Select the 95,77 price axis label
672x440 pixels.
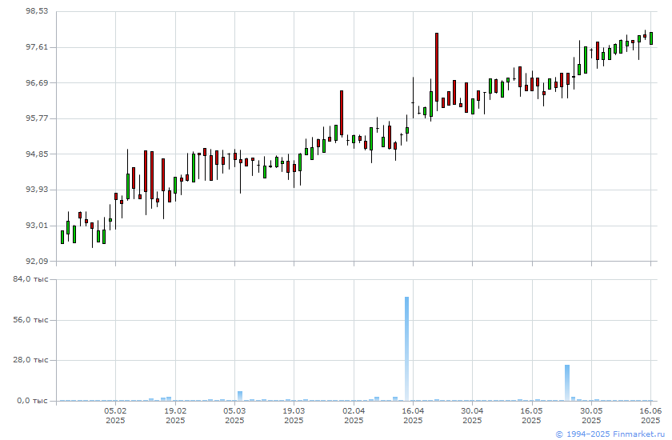click(38, 118)
